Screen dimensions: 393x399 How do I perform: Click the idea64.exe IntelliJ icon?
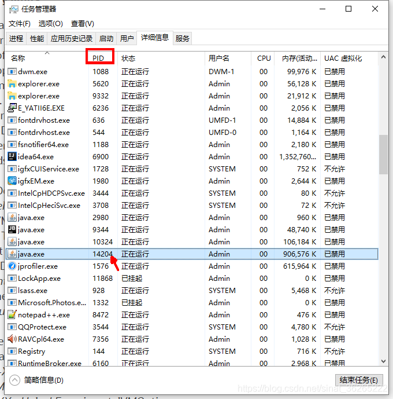[x=12, y=156]
